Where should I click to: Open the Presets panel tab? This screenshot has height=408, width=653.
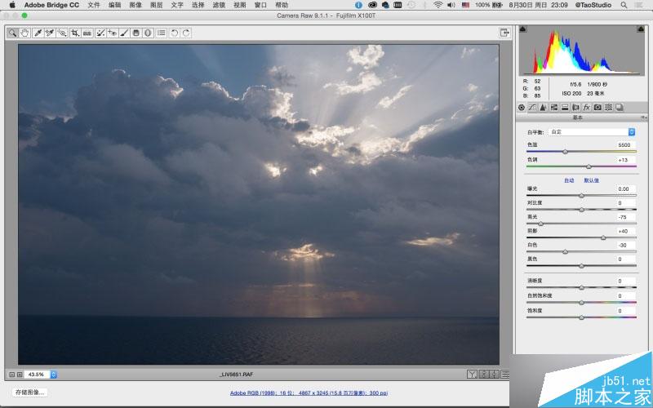(608, 108)
